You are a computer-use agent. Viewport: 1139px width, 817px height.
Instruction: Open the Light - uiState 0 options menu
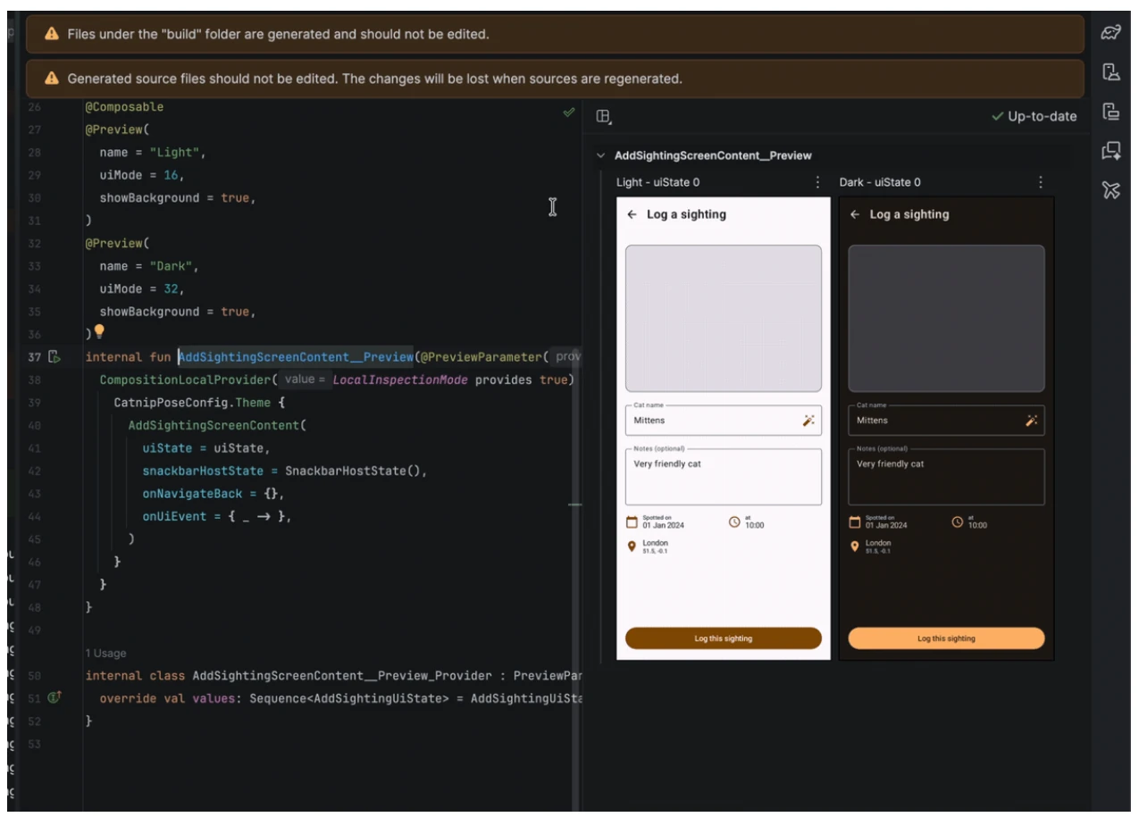pos(817,182)
